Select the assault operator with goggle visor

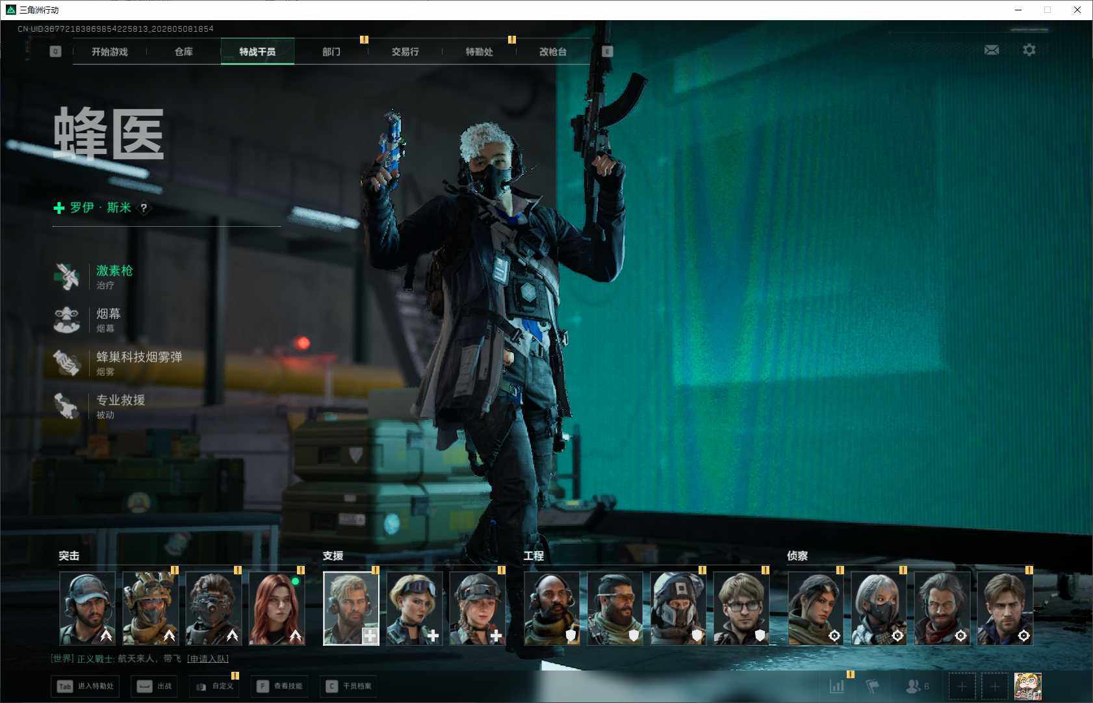coord(214,608)
